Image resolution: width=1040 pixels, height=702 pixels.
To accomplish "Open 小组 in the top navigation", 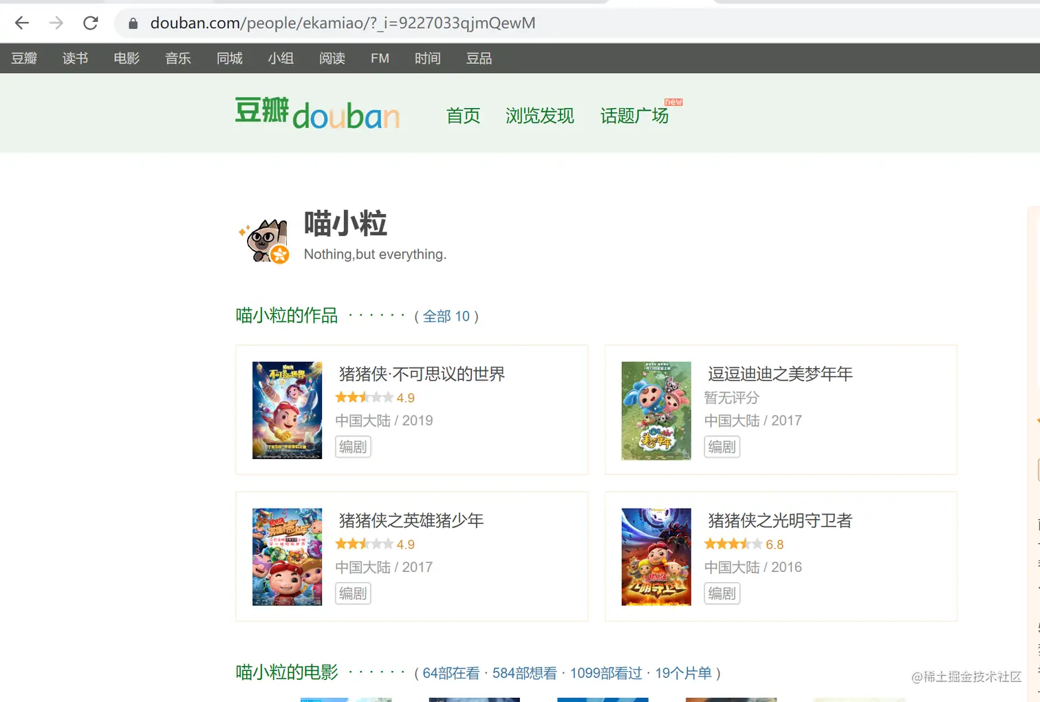I will pyautogui.click(x=281, y=58).
